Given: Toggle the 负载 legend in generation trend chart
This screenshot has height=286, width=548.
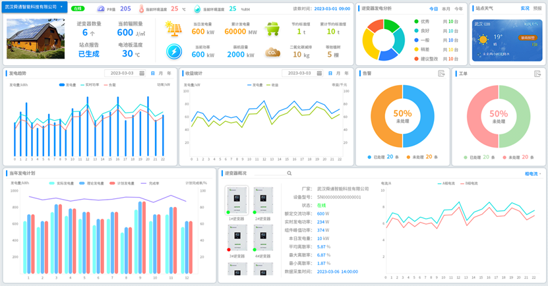Looking at the screenshot, I should [x=109, y=85].
